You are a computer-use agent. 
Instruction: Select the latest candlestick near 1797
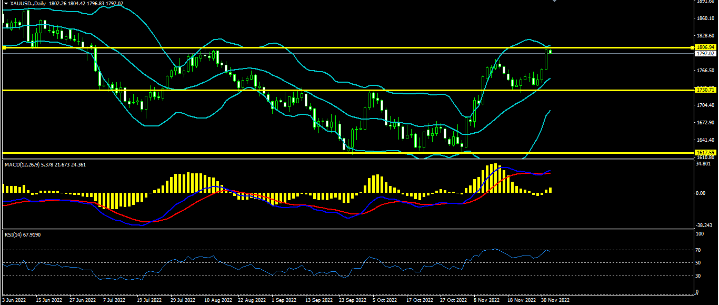pos(550,51)
